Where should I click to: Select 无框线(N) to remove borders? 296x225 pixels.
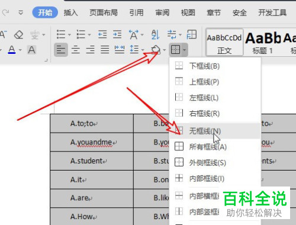(215, 131)
